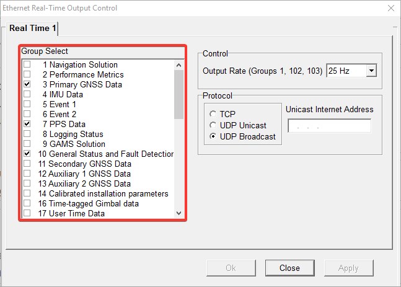
Task: Choose UDP Unicast protocol
Action: (214, 125)
